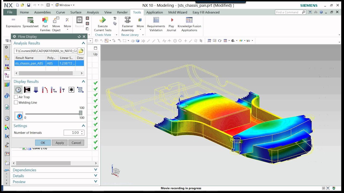Show the down-arrow display result
This screenshot has height=193, width=344.
pyautogui.click(x=36, y=90)
